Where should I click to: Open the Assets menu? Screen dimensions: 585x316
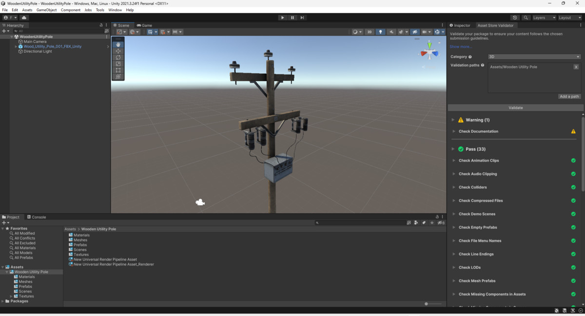(27, 10)
